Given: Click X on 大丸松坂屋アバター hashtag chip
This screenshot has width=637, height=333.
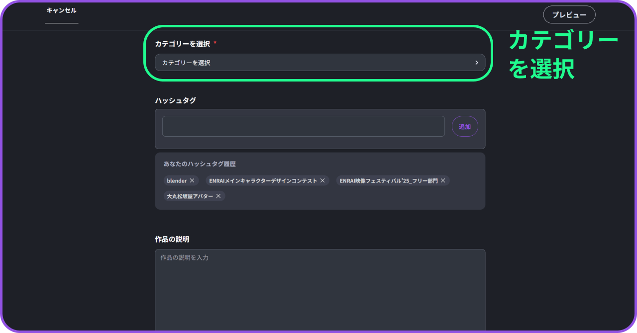Looking at the screenshot, I should [218, 196].
